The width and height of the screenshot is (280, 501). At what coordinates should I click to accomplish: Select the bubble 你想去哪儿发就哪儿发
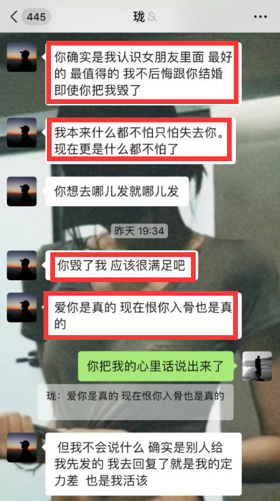[x=117, y=192]
